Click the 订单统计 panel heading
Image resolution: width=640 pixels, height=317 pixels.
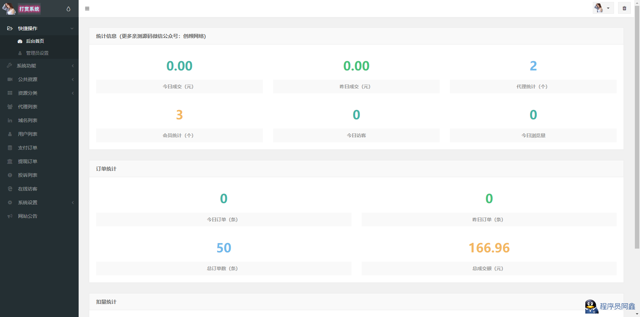click(106, 169)
